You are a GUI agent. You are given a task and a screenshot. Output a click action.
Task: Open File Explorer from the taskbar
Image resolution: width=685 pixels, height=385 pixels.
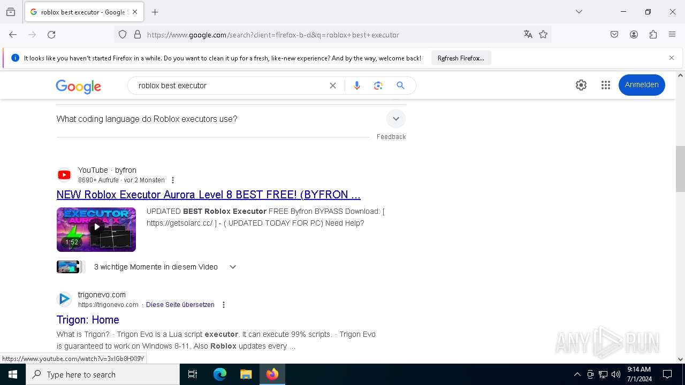246,374
